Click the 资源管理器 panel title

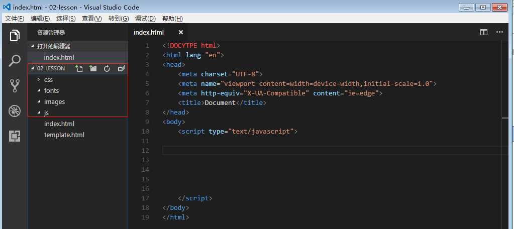click(51, 33)
